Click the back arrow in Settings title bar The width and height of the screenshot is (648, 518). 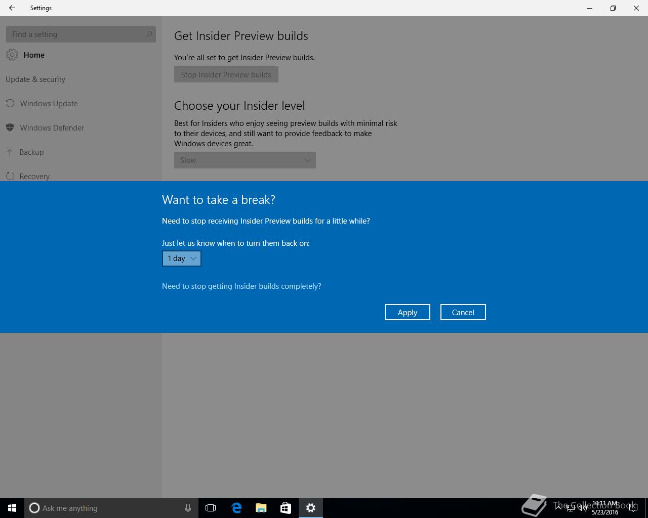coord(12,8)
